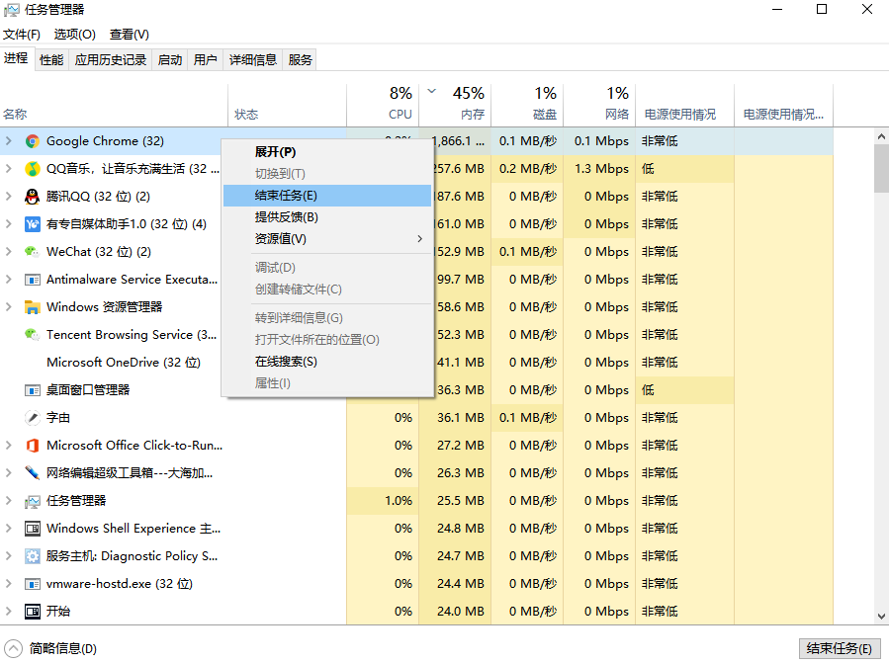Click the Windows 资源管理器 folder icon

click(33, 307)
